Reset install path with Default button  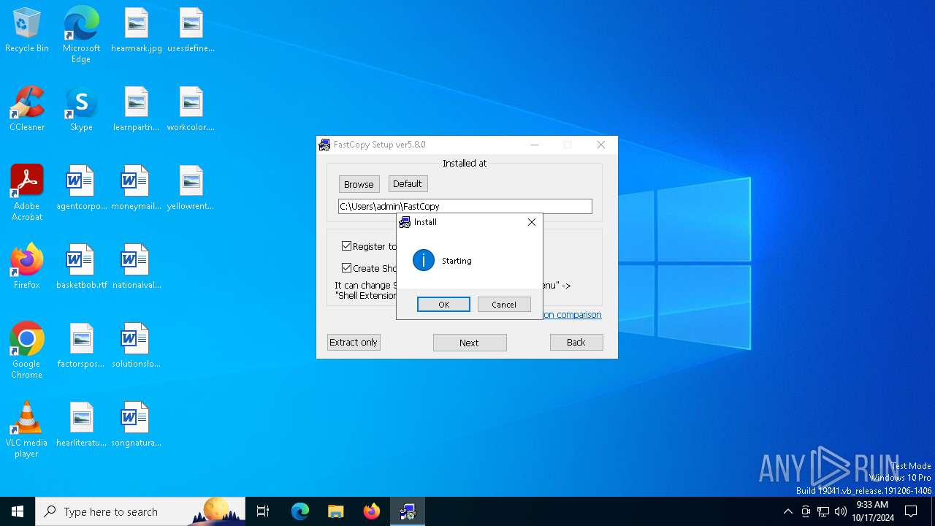(408, 183)
